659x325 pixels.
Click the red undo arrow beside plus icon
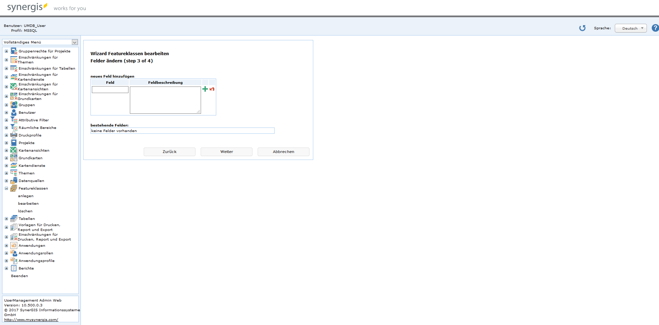tap(212, 89)
